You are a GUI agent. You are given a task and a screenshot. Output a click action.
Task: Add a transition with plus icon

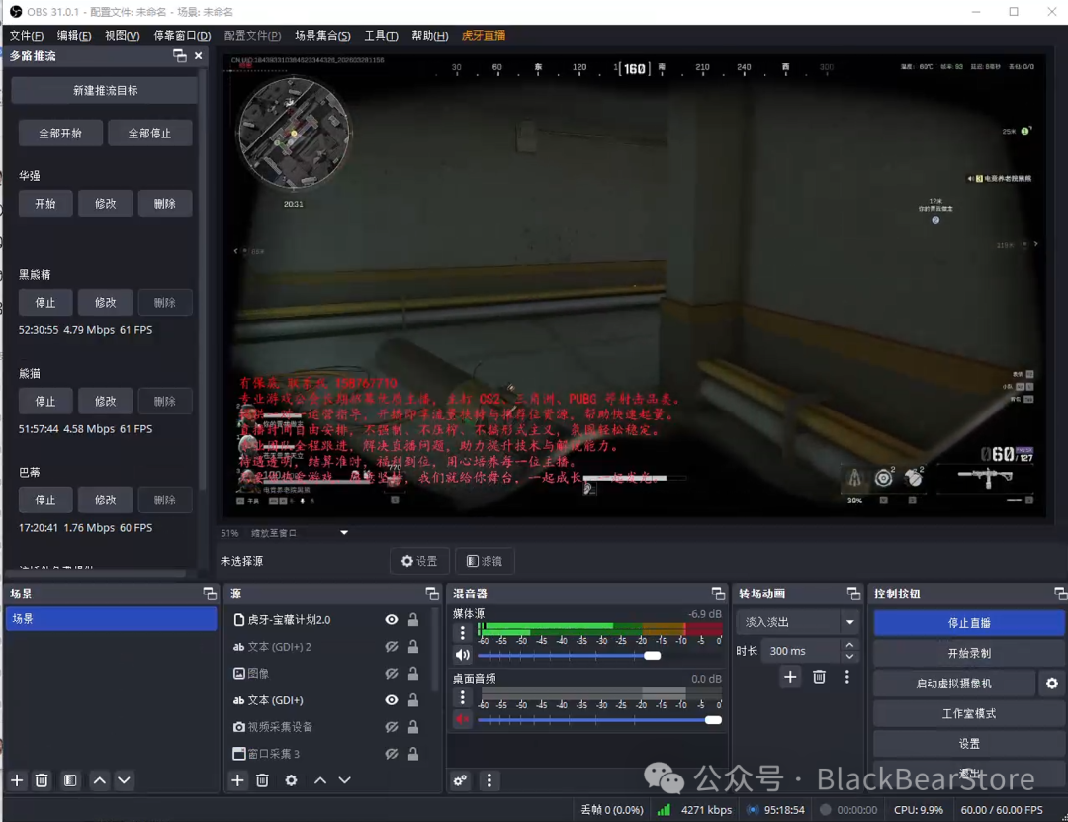tap(790, 677)
